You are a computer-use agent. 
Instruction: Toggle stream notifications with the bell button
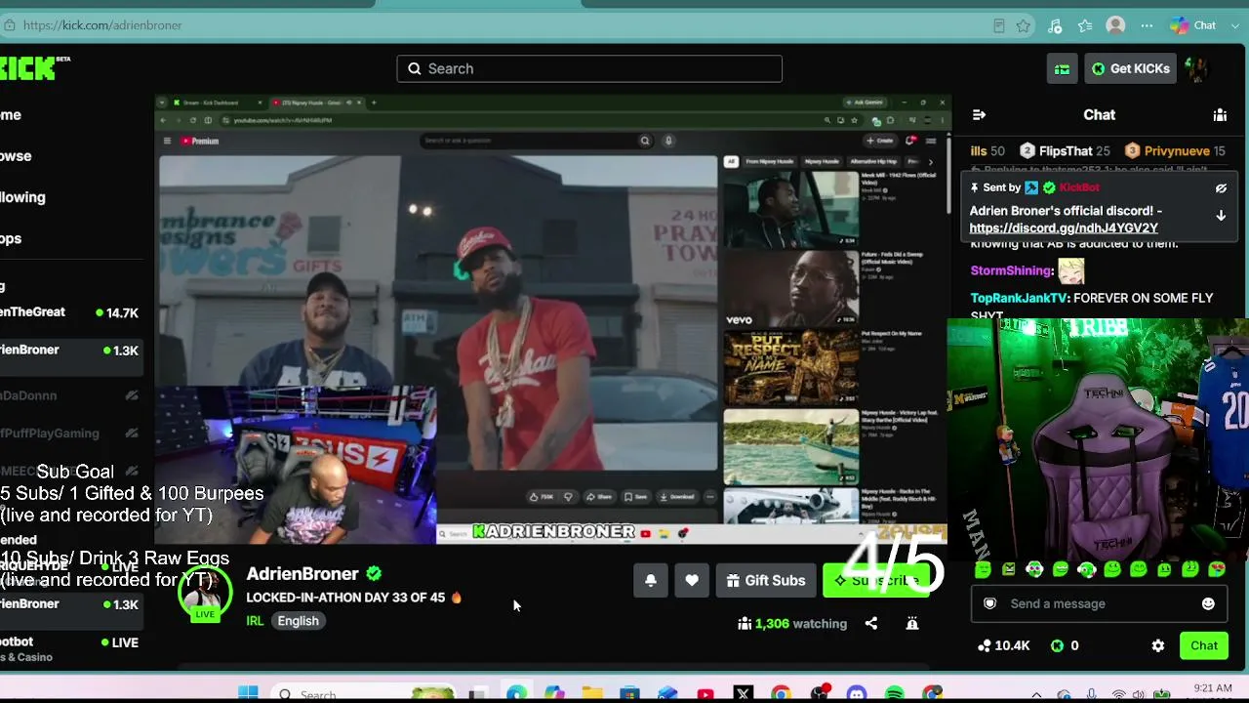click(x=651, y=581)
